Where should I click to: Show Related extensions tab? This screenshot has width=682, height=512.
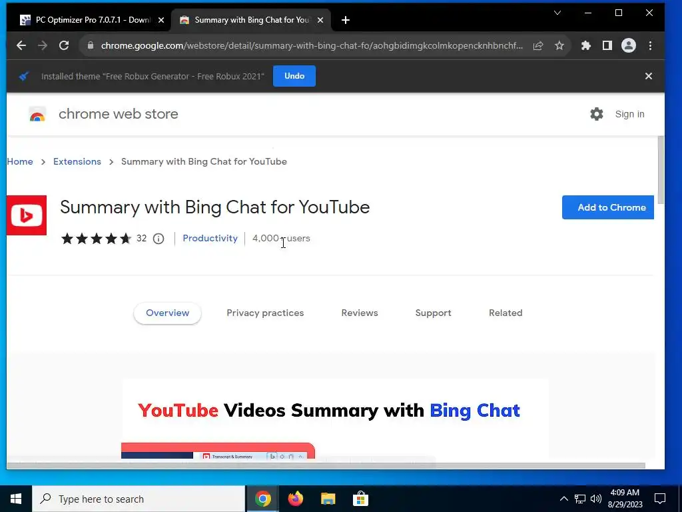coord(506,313)
